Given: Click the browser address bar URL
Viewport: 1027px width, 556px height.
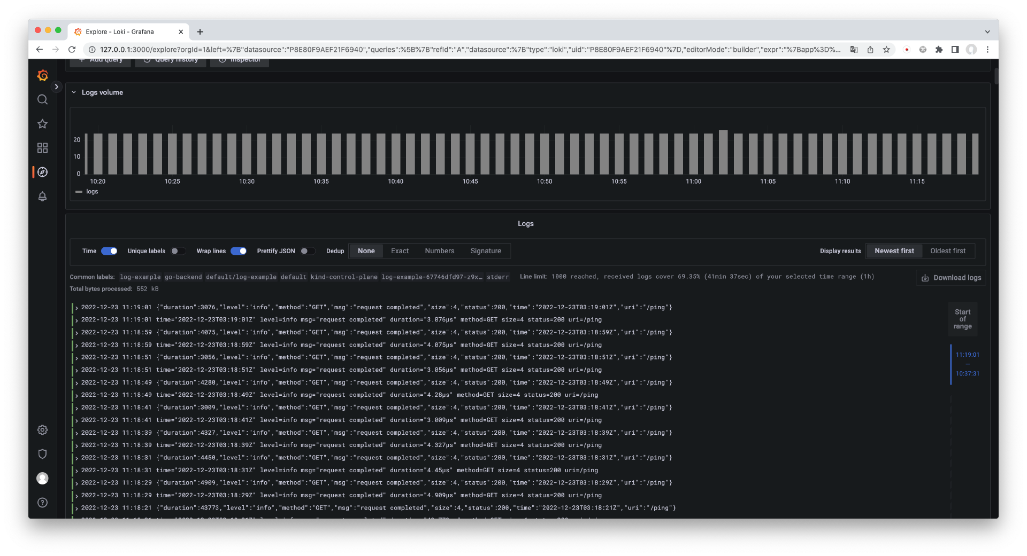Looking at the screenshot, I should tap(470, 49).
